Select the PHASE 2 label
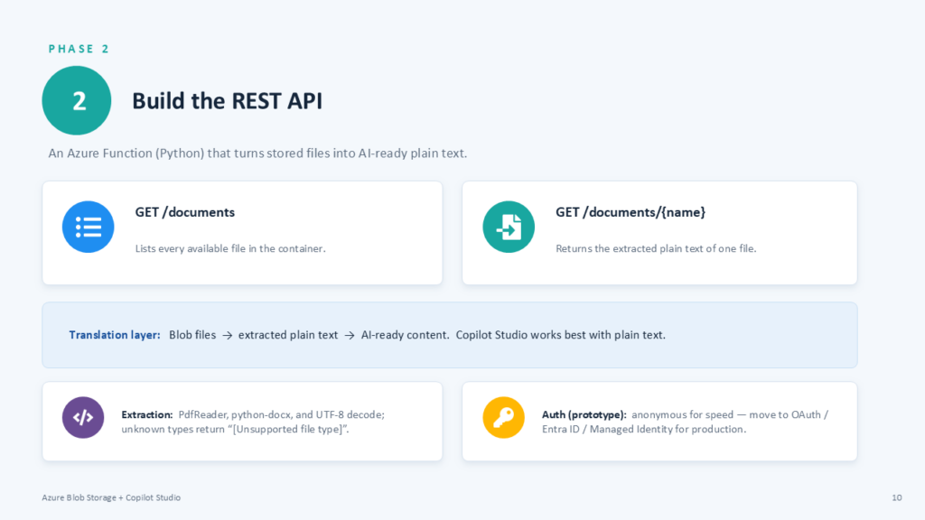This screenshot has height=520, width=925. [79, 49]
